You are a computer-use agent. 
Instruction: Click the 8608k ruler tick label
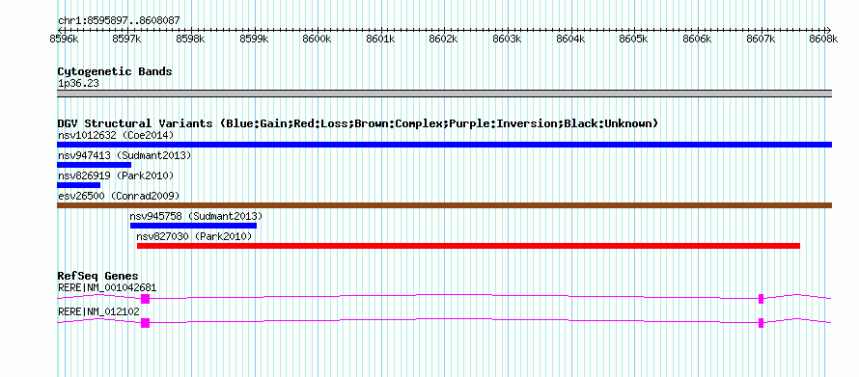pos(824,39)
